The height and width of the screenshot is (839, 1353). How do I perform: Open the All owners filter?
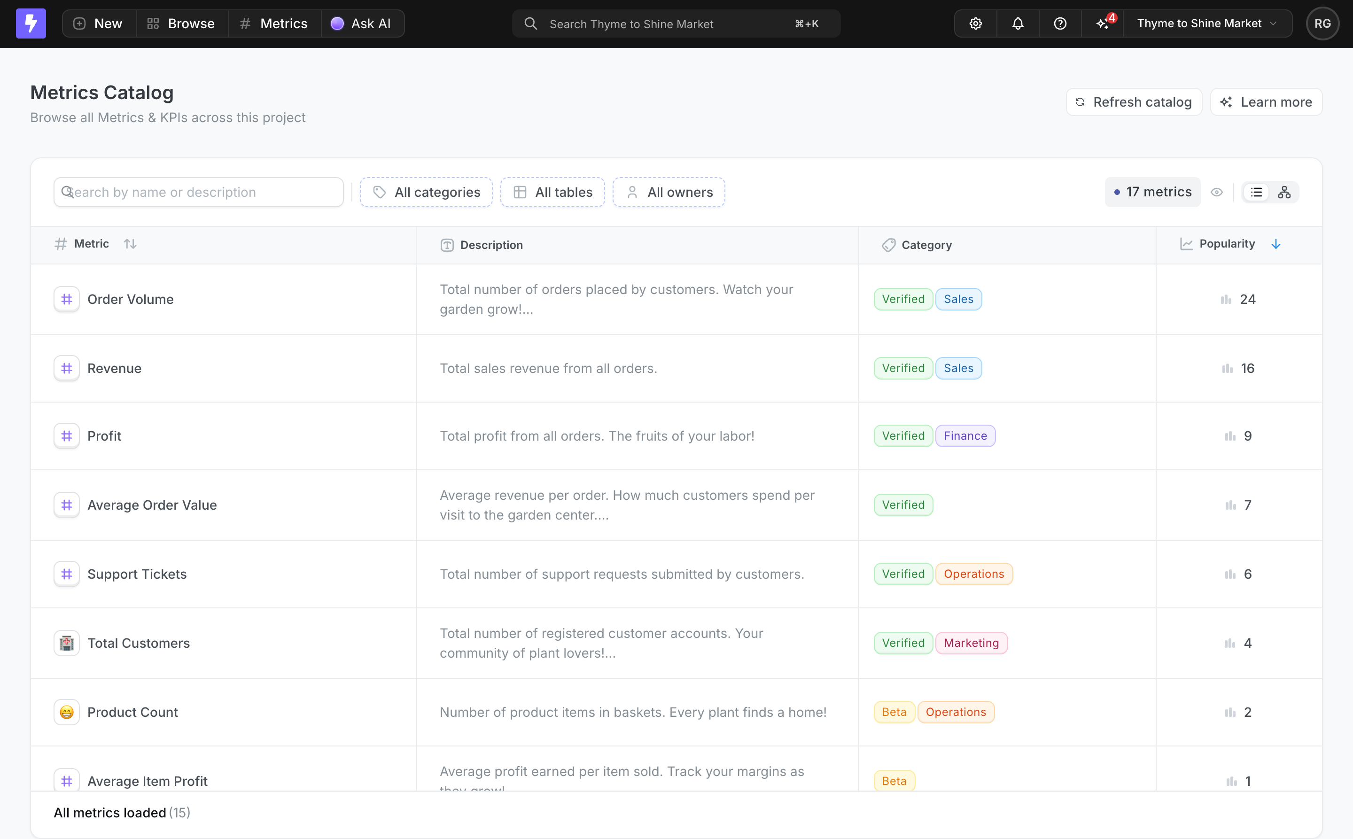(669, 192)
